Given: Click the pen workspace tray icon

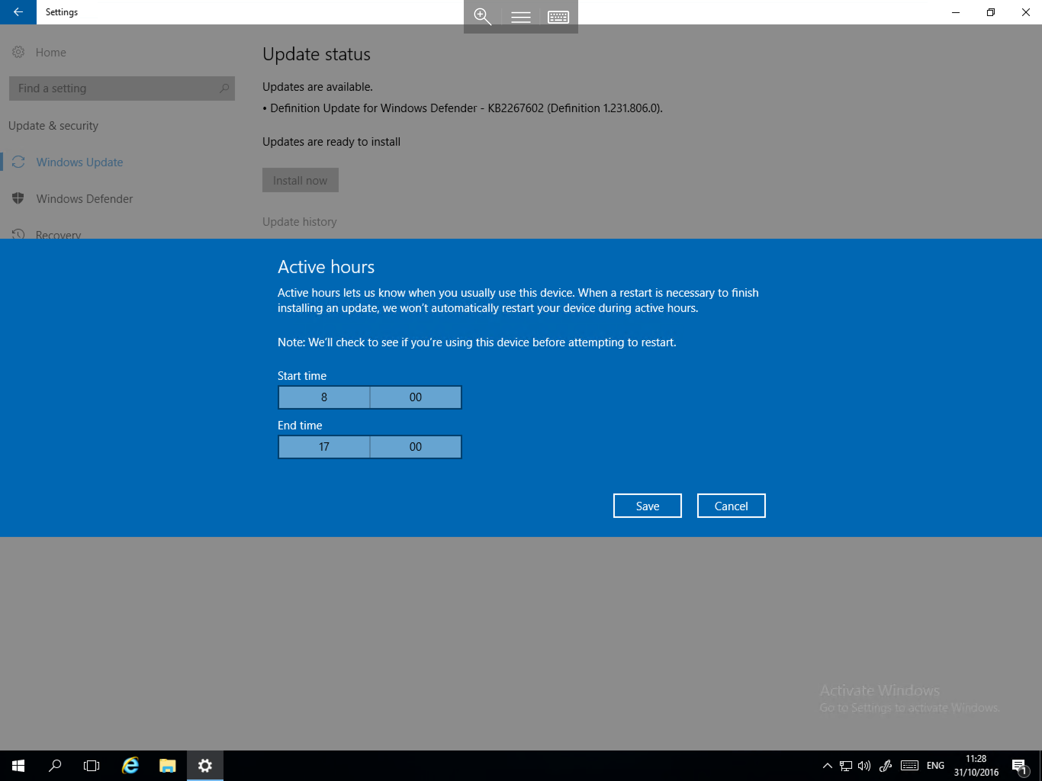Looking at the screenshot, I should tap(886, 766).
